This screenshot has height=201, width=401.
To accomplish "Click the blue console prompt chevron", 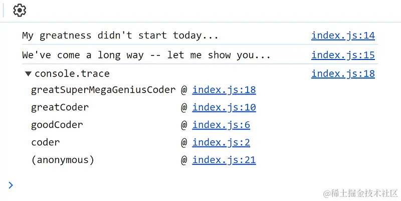I will tap(11, 185).
